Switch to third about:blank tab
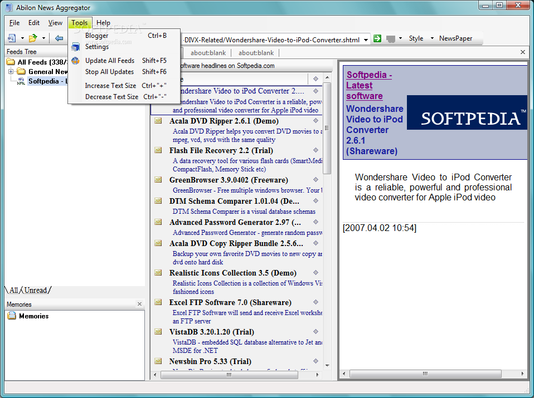Viewport: 534px width, 398px height. click(x=256, y=53)
